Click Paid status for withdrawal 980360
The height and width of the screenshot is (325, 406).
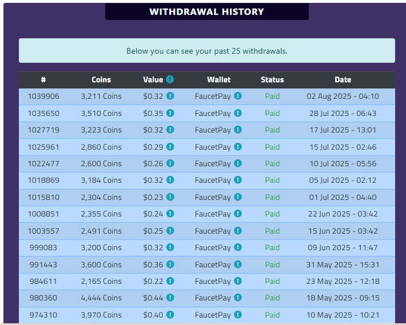272,298
